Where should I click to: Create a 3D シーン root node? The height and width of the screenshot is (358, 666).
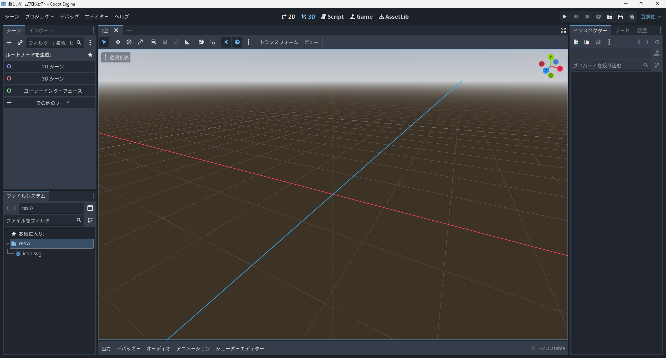(x=50, y=79)
